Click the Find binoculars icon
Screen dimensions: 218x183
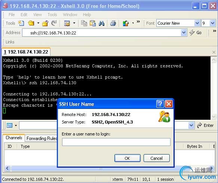pos(101,23)
